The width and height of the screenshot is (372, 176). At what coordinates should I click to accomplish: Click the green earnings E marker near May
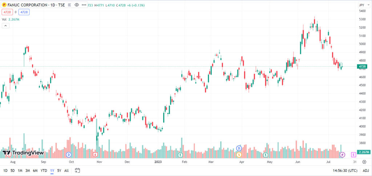[x=266, y=155]
